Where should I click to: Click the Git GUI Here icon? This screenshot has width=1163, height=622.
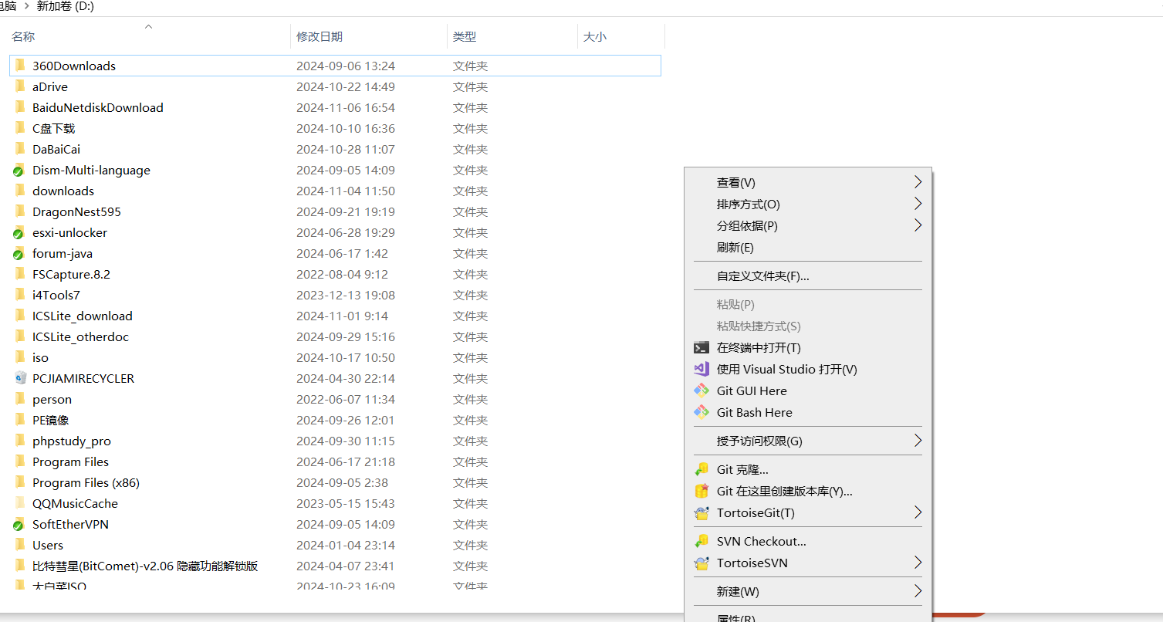click(702, 390)
